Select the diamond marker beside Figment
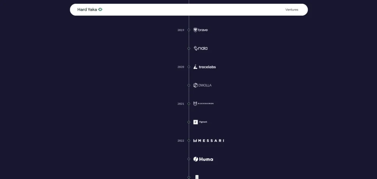Viewport: 377px width, 179px height. [x=189, y=122]
